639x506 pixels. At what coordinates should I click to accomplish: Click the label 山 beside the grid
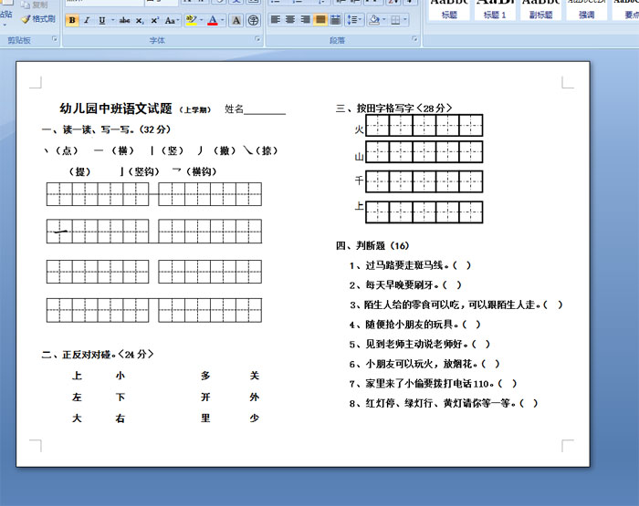pos(359,156)
